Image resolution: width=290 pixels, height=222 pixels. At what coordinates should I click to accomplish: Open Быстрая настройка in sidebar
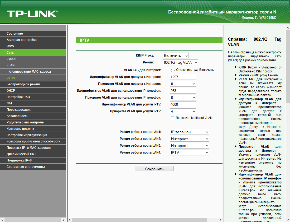[x=33, y=40]
